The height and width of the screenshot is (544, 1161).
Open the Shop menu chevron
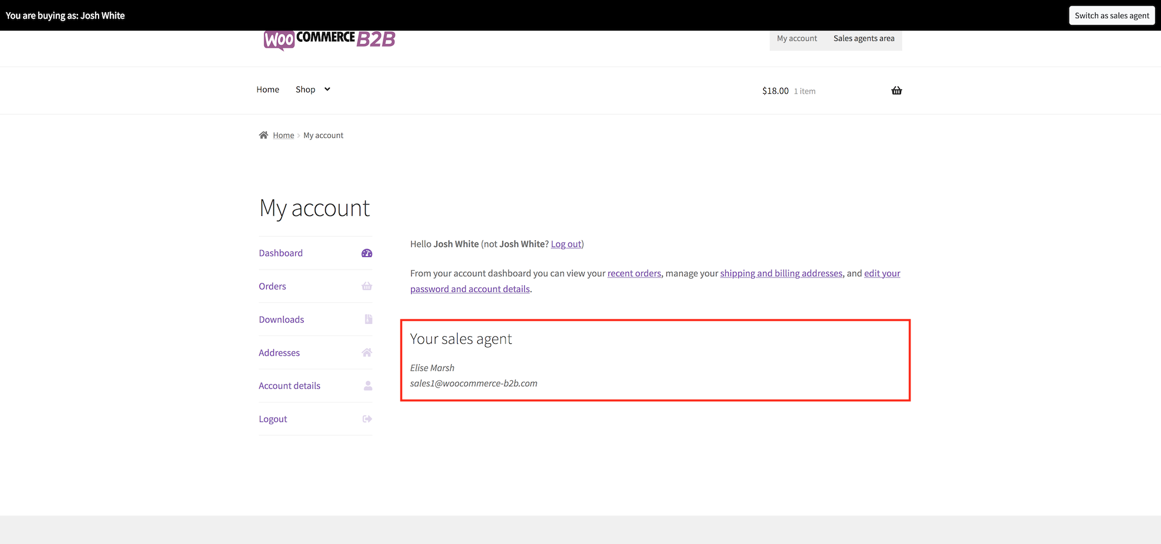click(x=327, y=89)
